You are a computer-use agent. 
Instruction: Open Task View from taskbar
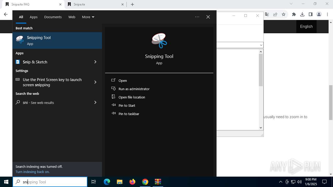tap(94, 182)
